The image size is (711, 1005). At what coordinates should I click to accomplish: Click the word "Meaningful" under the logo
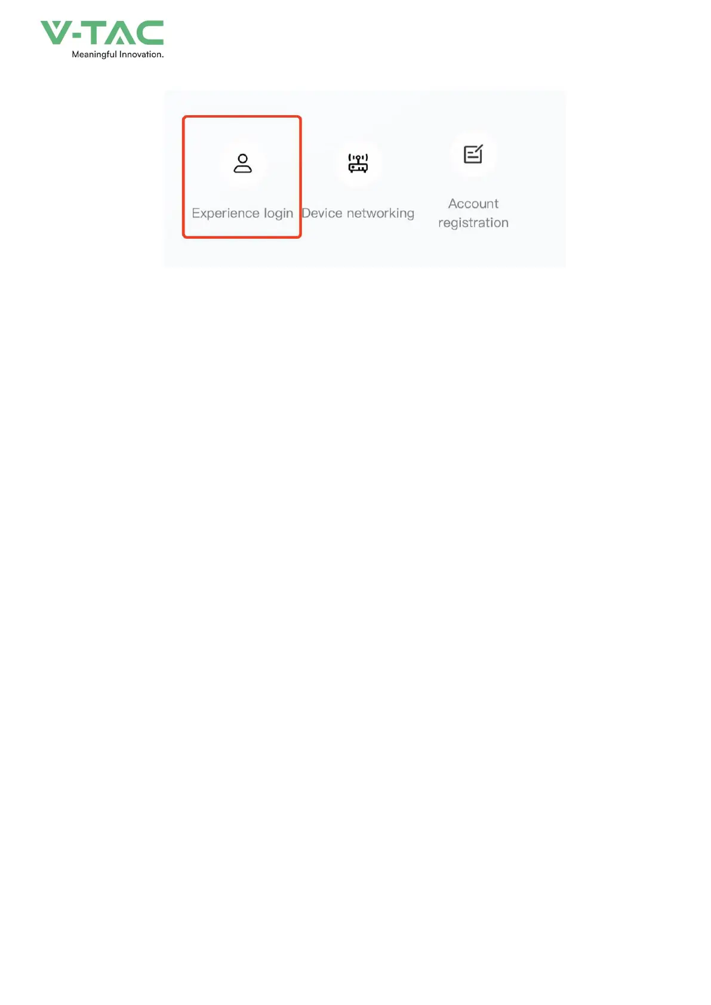[x=94, y=54]
